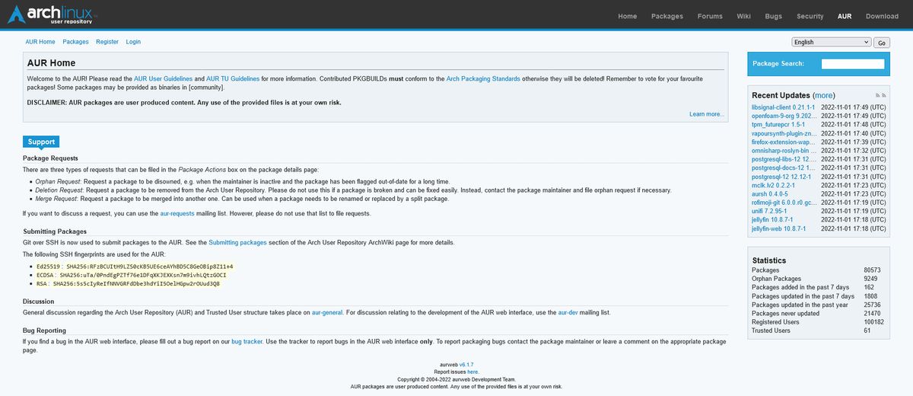Open the Arch Packaging Standards link
Image resolution: width=913 pixels, height=396 pixels.
(483, 78)
